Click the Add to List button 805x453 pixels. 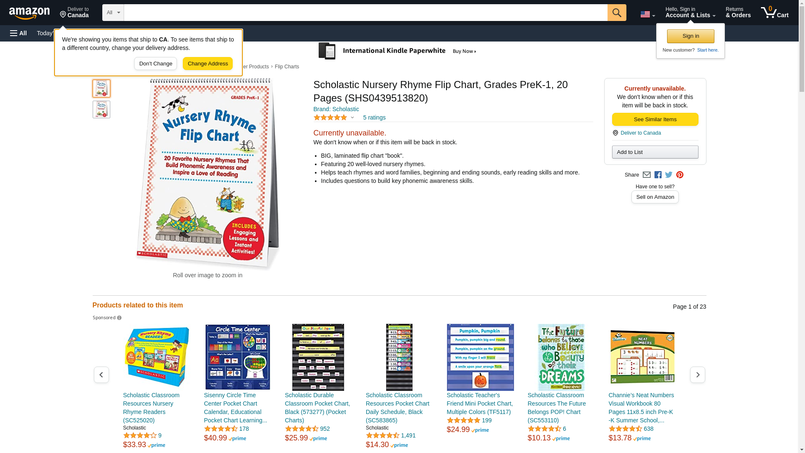click(x=655, y=152)
